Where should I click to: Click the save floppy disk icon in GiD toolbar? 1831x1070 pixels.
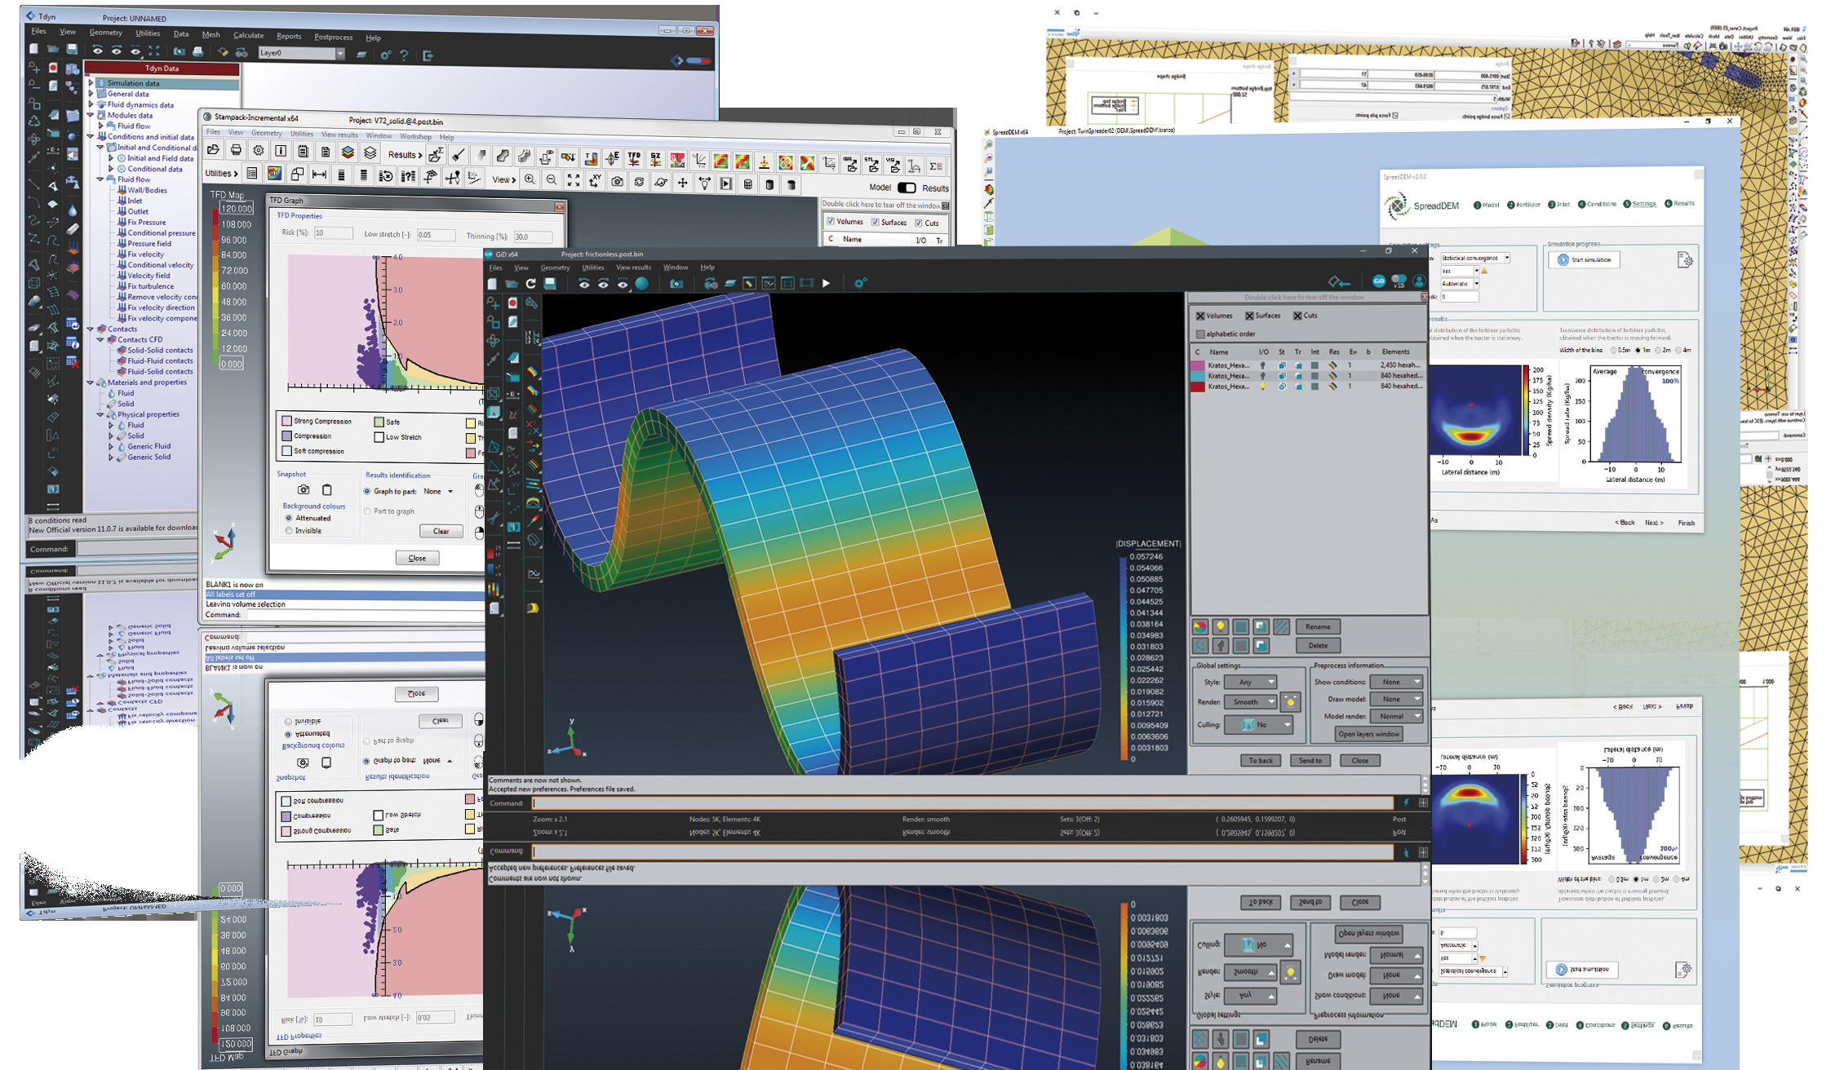click(x=551, y=284)
